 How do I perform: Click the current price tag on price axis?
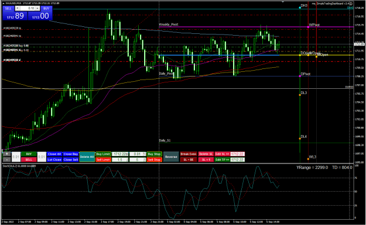pos(359,44)
